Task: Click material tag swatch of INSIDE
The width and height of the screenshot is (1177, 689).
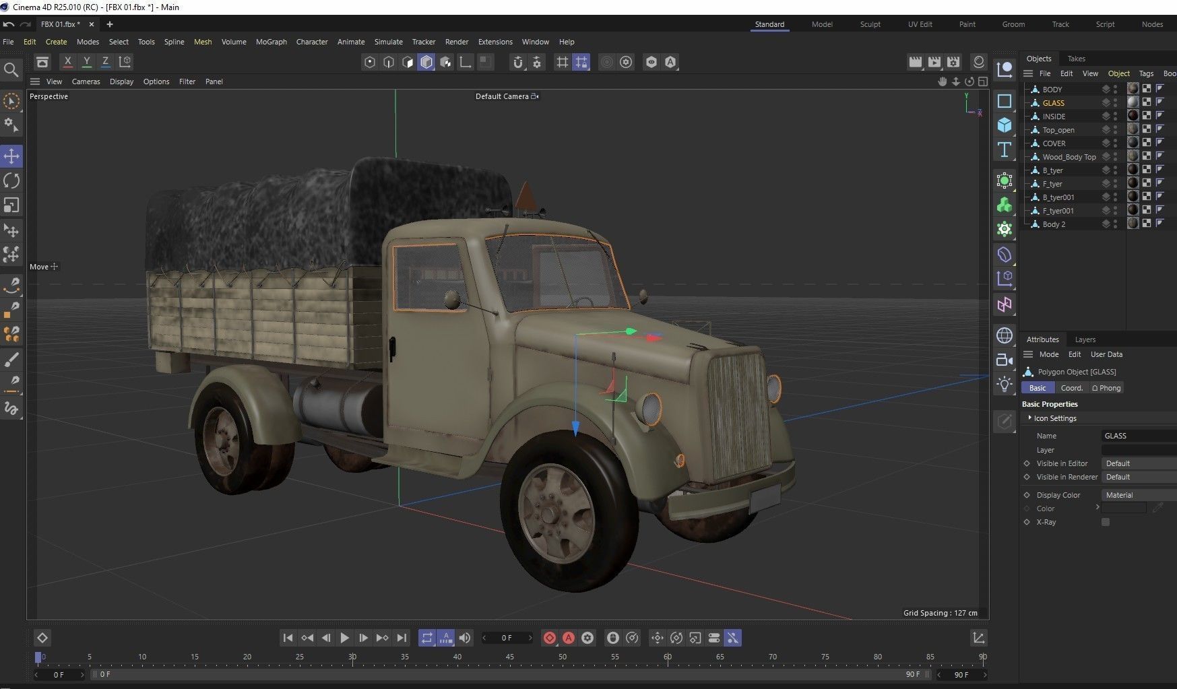Action: [x=1133, y=116]
